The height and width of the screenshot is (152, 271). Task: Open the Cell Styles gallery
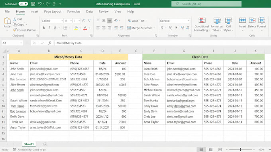click(228, 24)
